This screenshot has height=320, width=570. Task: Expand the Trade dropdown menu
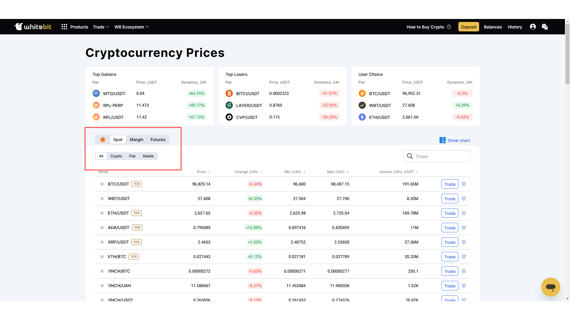click(101, 27)
